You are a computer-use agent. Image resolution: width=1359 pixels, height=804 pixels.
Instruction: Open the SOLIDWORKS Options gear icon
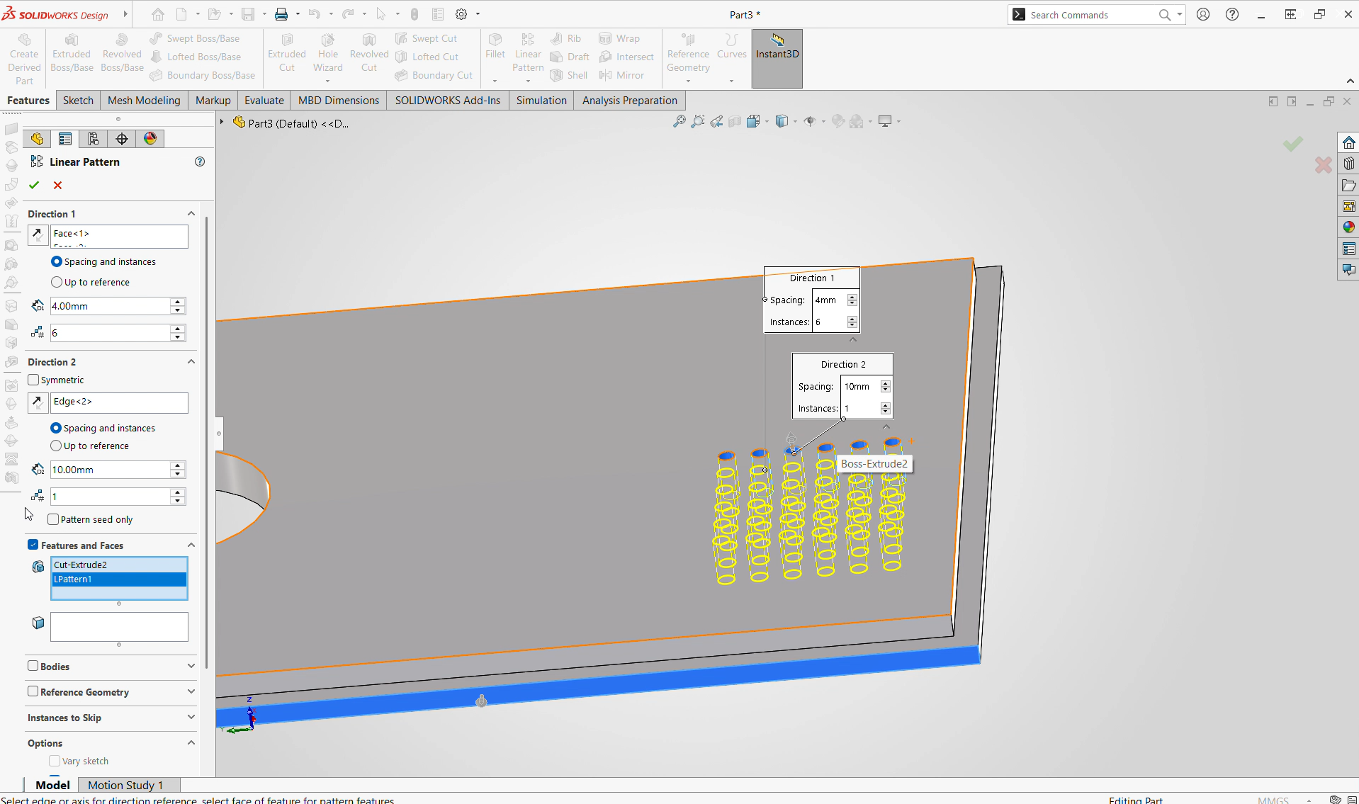(x=461, y=14)
